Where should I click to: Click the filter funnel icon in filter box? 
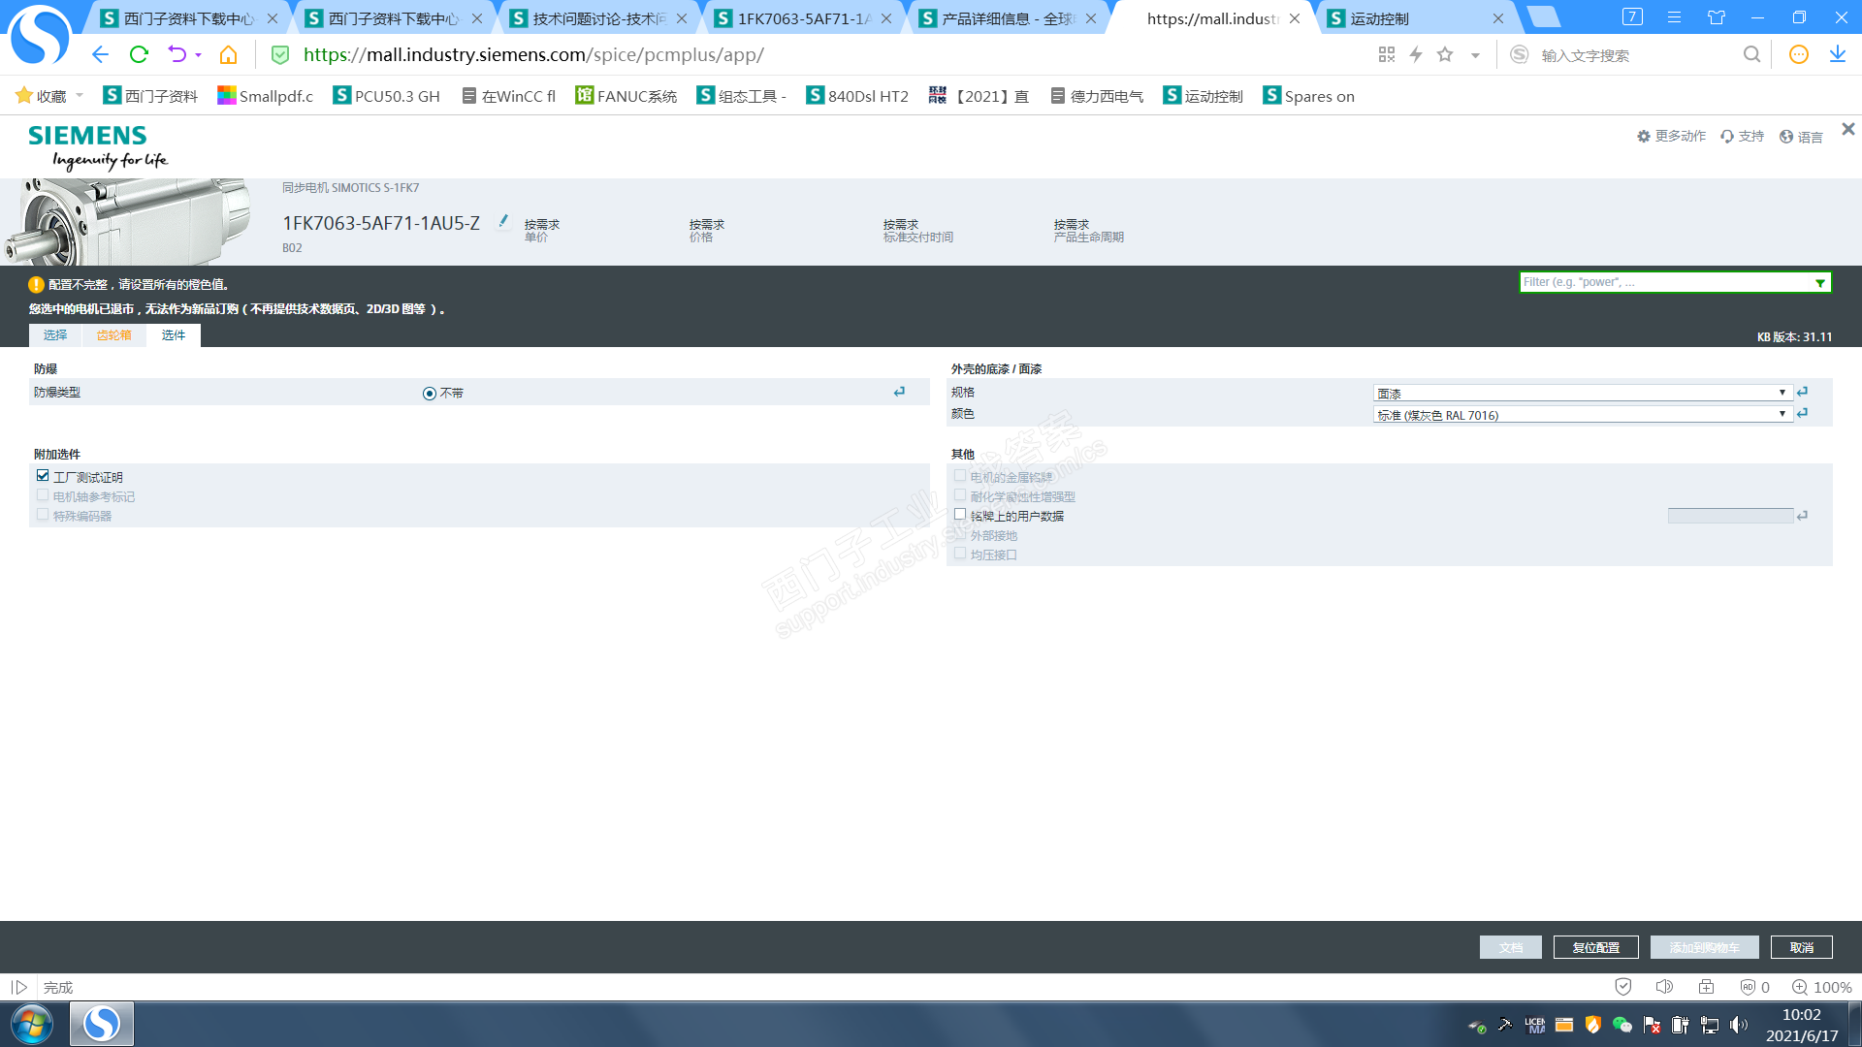pos(1820,283)
